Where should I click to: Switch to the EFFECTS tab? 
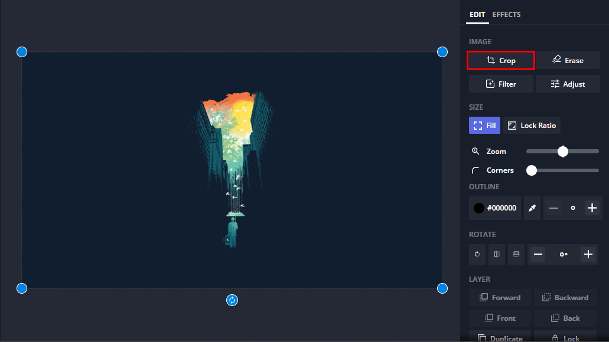point(506,15)
